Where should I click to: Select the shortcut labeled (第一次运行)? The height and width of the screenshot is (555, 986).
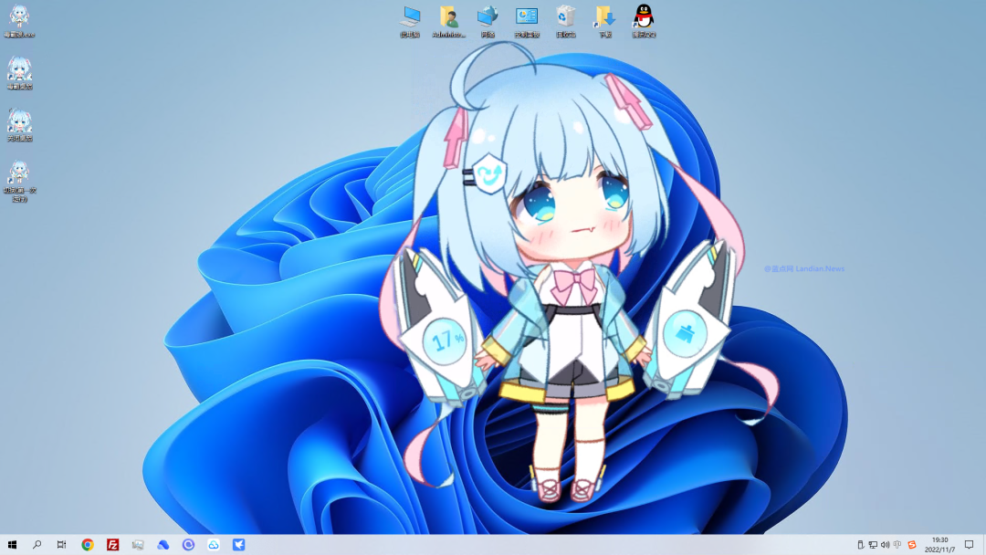19,181
